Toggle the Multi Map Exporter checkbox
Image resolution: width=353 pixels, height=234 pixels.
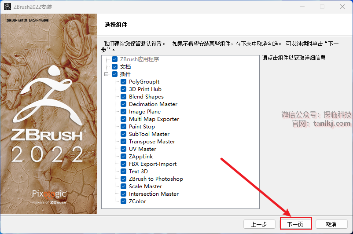(123, 119)
